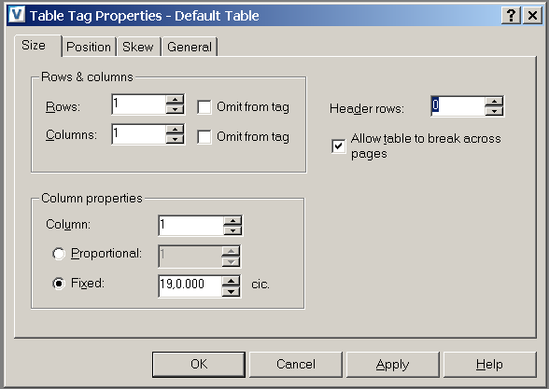The width and height of the screenshot is (549, 389).
Task: Increase the Rows value with up arrow
Action: coord(175,99)
